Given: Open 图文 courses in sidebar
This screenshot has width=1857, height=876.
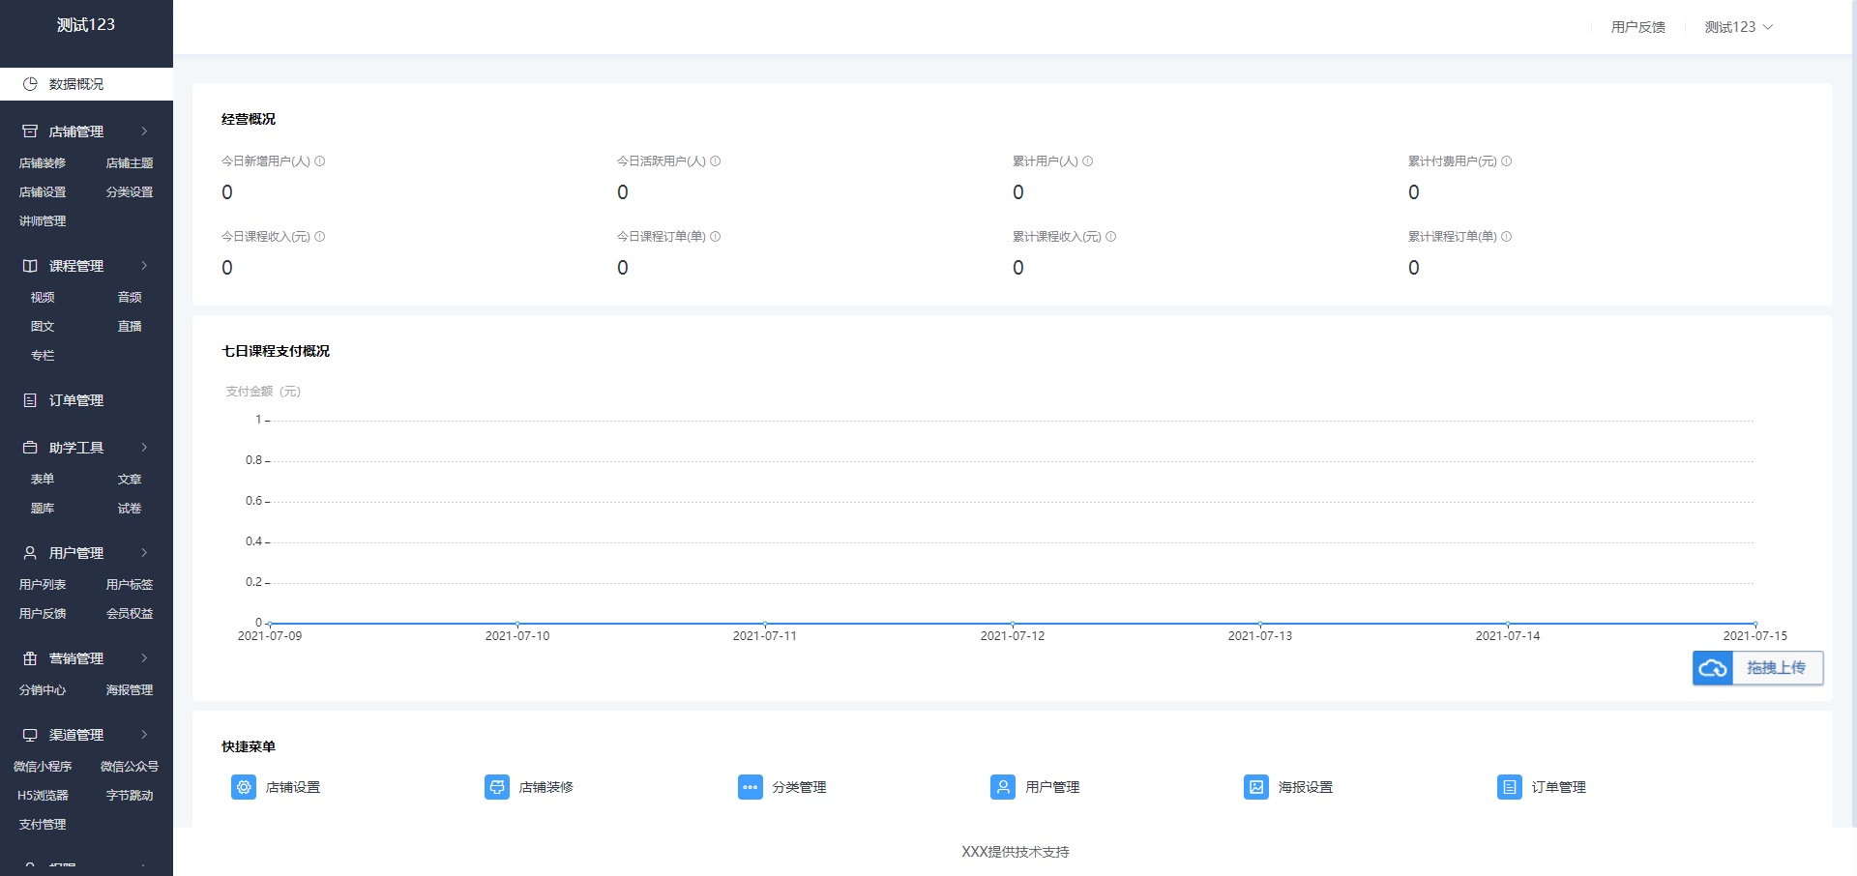Looking at the screenshot, I should click(x=43, y=327).
